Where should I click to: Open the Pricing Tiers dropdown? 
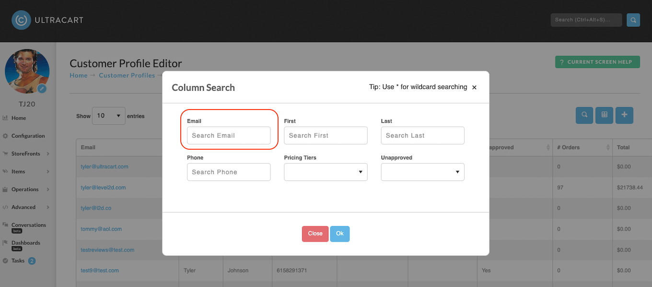(326, 172)
